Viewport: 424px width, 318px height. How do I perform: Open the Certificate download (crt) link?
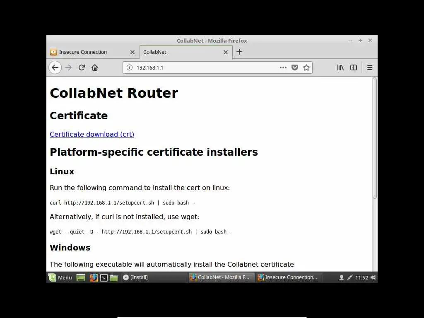click(92, 135)
